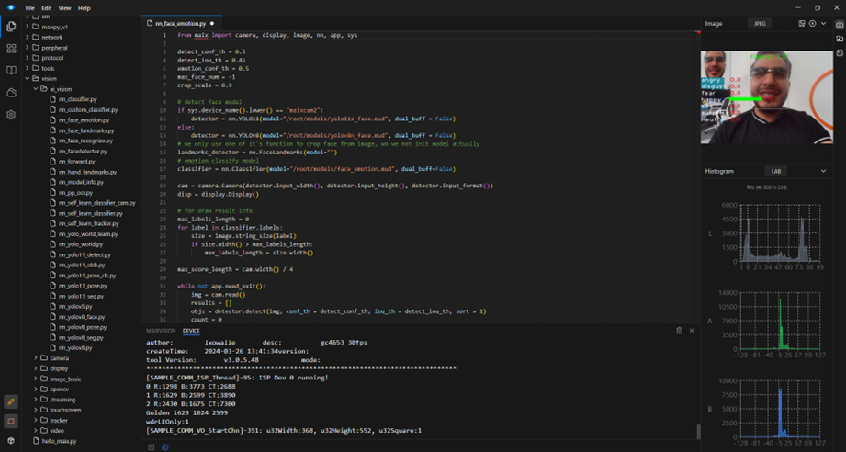Click the LAB histogram mode button
The image size is (846, 452).
776,171
